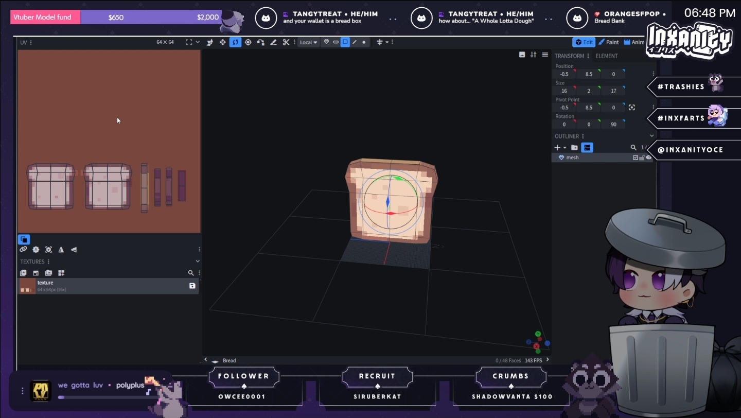Collapse the Outliner panel chevron
Viewport: 741px width, 418px height.
(x=652, y=136)
